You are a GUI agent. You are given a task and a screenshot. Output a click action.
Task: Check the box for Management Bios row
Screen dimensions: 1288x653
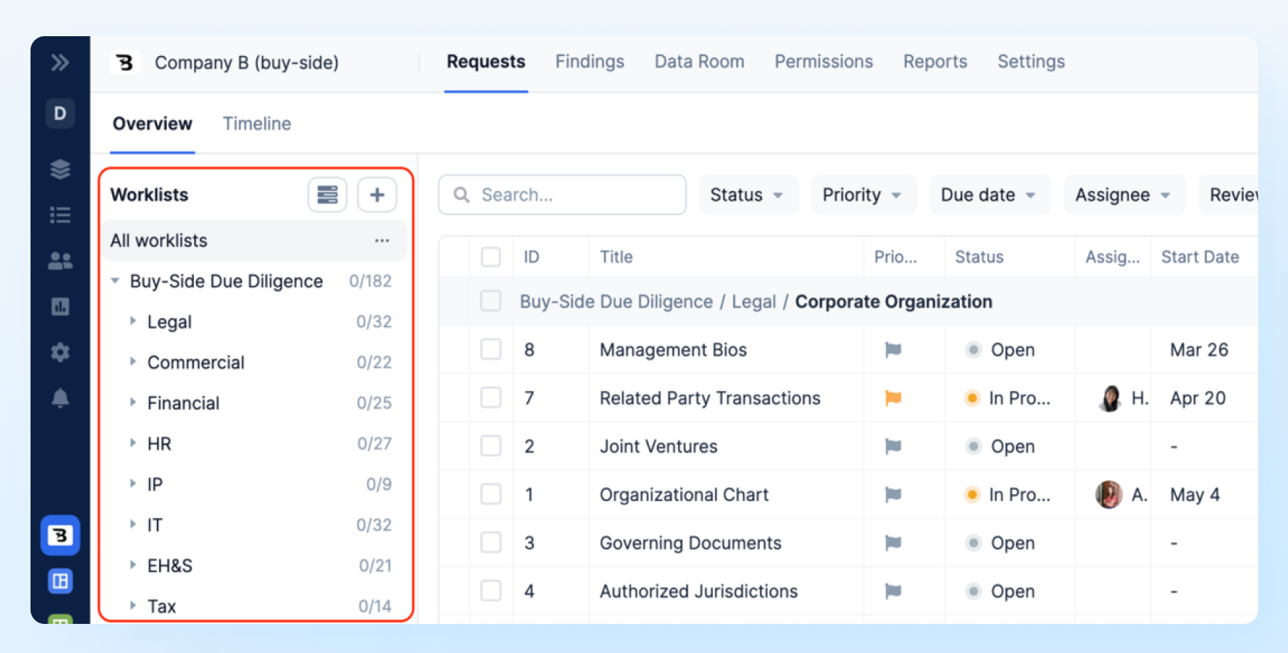(x=491, y=349)
